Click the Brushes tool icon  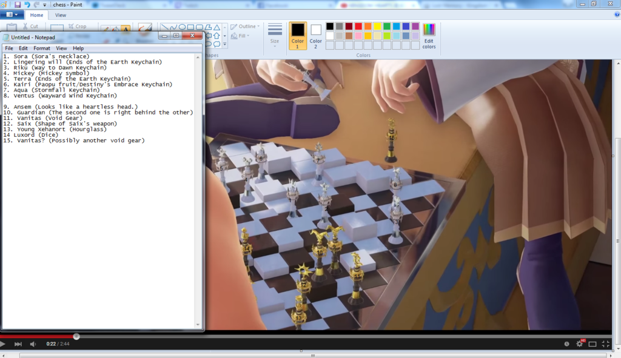[x=145, y=28]
